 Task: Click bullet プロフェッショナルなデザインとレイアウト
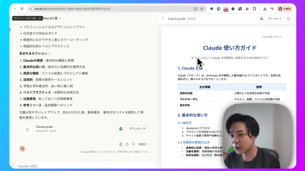(54, 27)
